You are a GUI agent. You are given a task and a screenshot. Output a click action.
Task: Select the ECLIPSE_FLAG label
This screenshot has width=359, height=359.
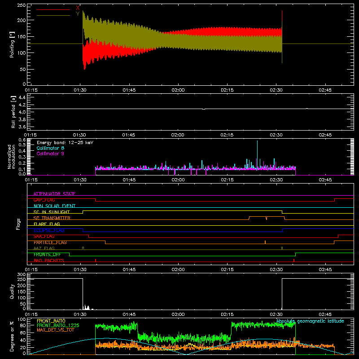click(x=49, y=230)
